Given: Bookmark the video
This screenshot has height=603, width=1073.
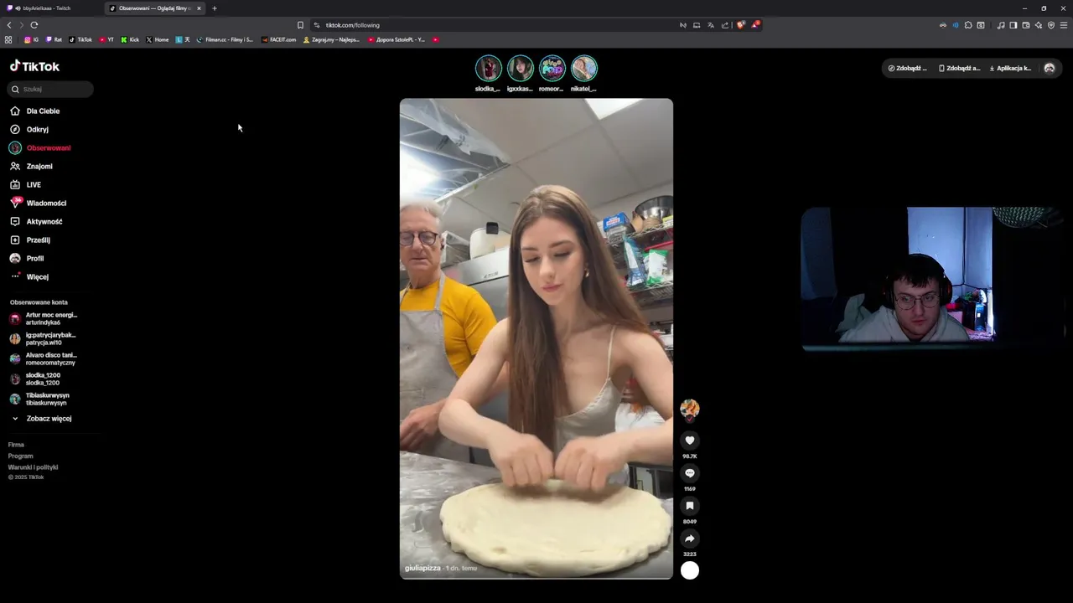Looking at the screenshot, I should (x=690, y=506).
